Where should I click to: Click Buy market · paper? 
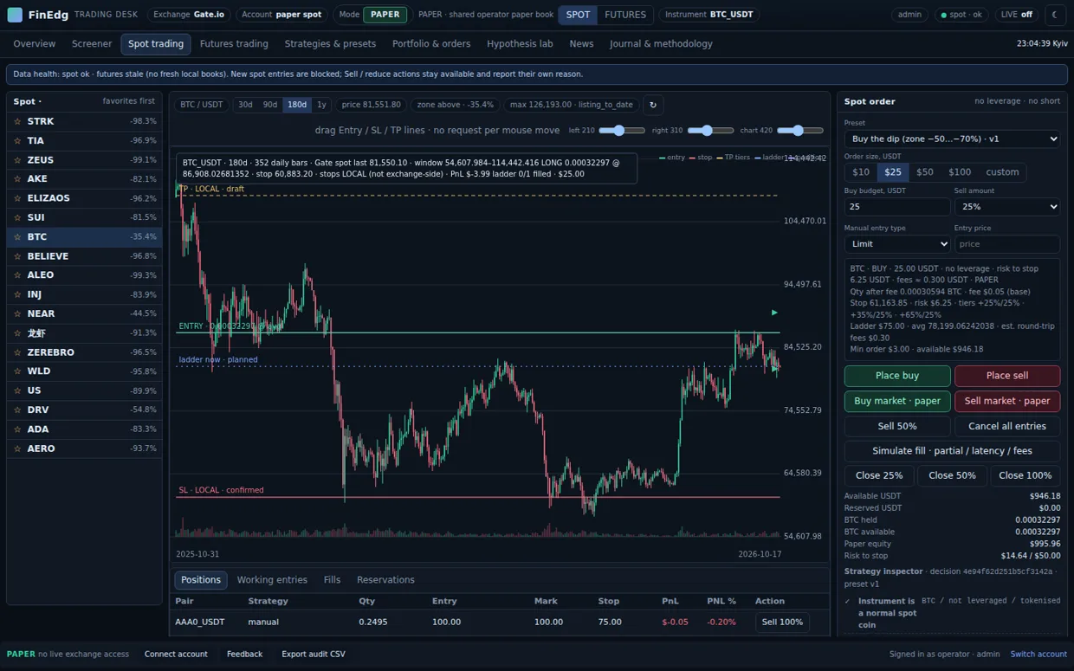(897, 401)
